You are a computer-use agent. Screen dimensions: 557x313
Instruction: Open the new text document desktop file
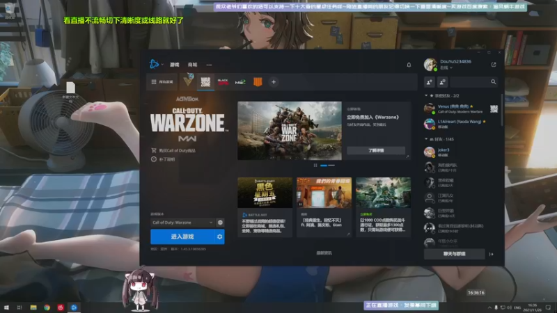[70, 92]
